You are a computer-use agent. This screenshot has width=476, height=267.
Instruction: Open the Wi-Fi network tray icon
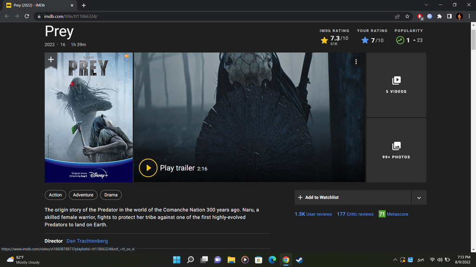point(432,260)
